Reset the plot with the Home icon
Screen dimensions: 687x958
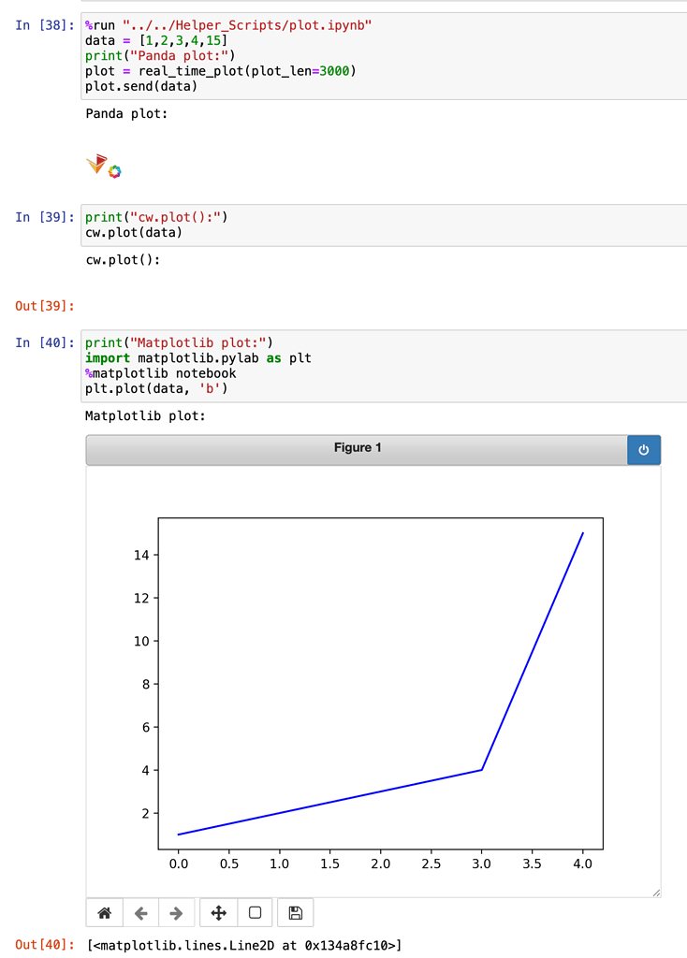point(104,913)
